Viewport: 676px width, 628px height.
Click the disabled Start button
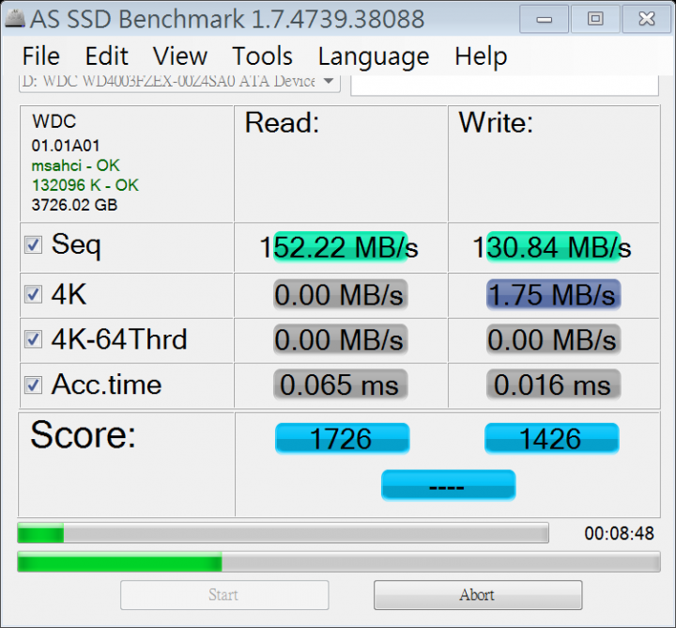tap(224, 595)
